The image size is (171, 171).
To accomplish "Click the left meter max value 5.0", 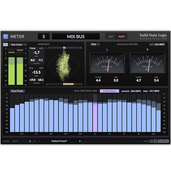I will coord(116,80).
